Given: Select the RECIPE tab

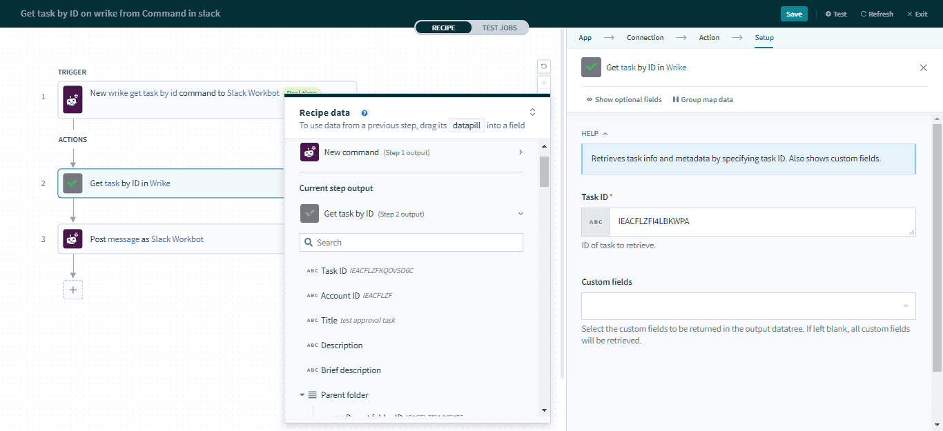Looking at the screenshot, I should coord(443,27).
